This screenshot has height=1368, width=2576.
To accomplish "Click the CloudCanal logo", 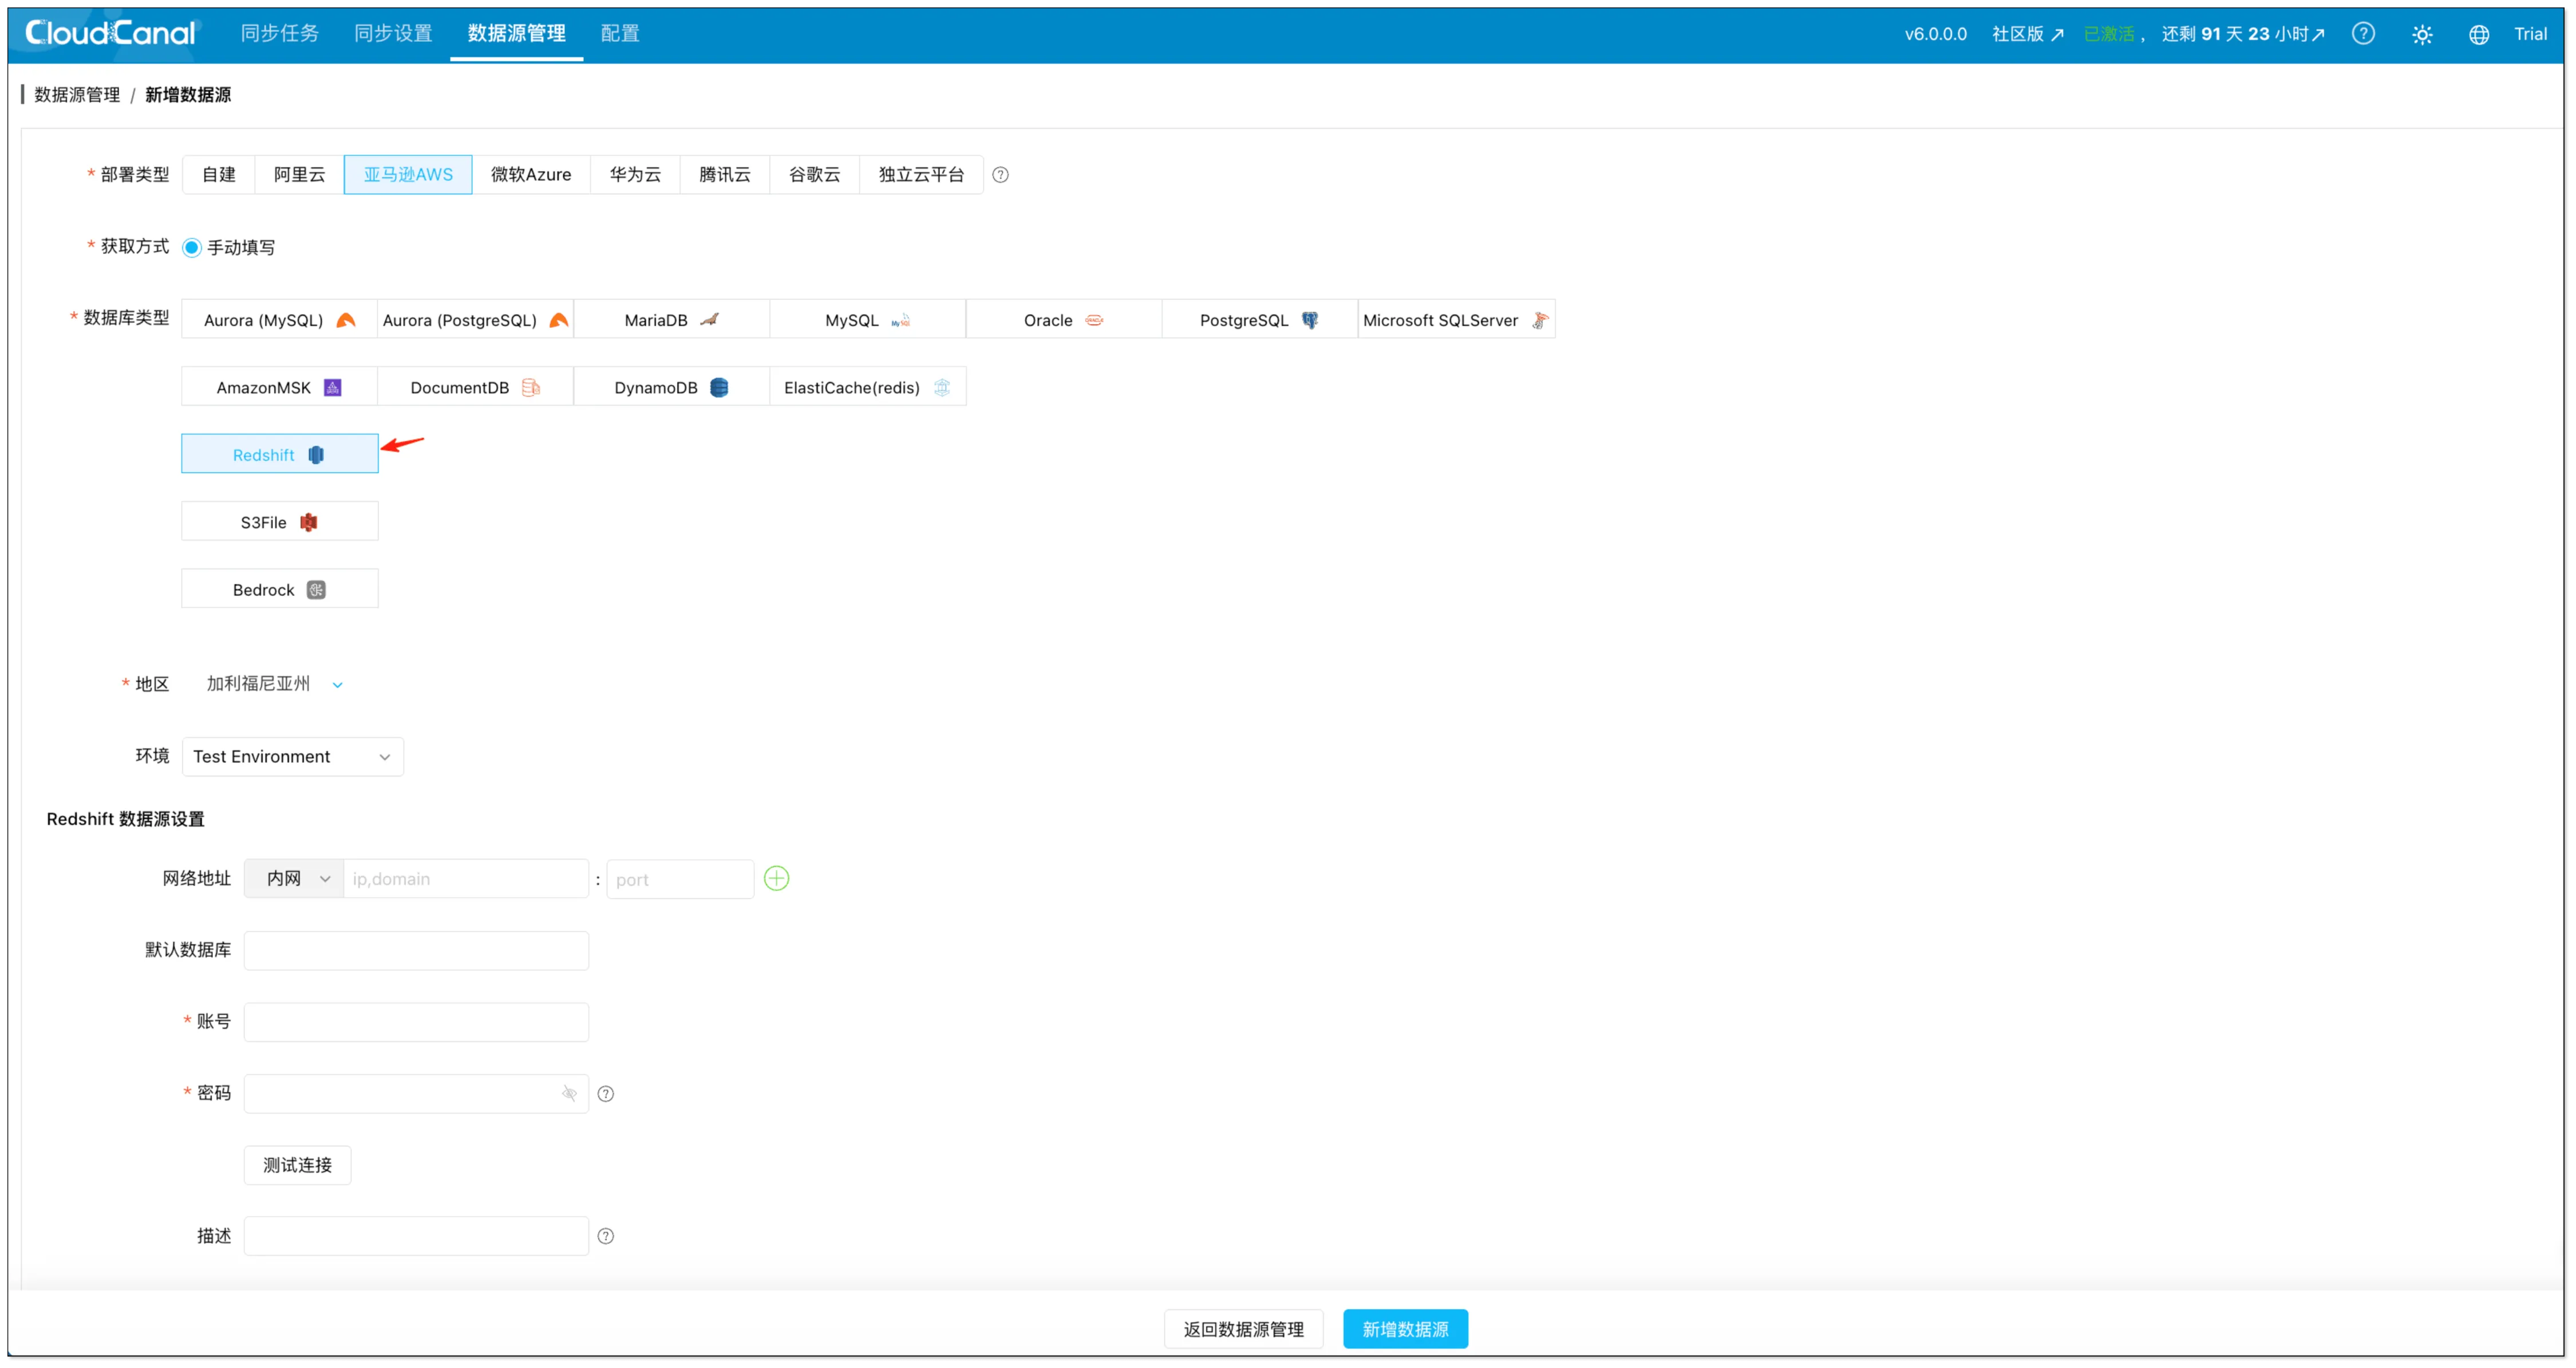I will pos(111,33).
